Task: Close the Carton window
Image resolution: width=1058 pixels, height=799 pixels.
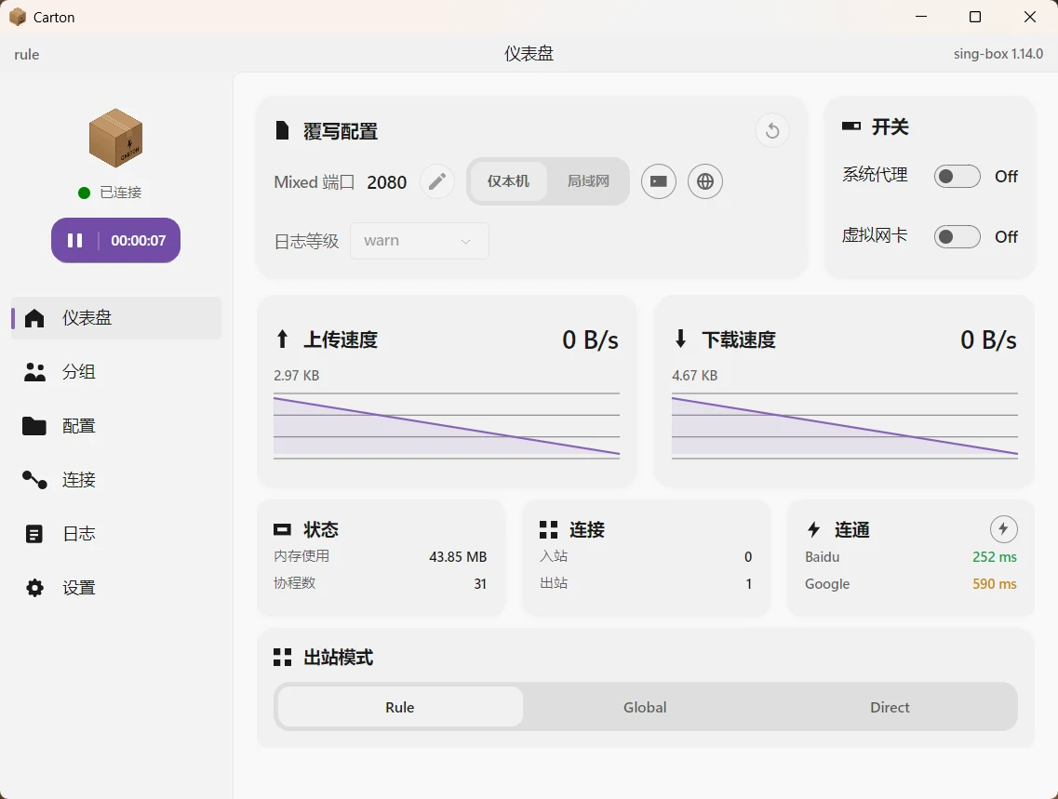Action: [1030, 17]
